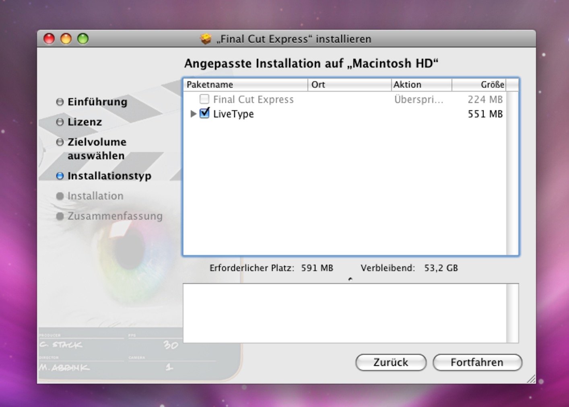Image resolution: width=569 pixels, height=407 pixels.
Task: Click the 224 MB size value
Action: tap(485, 99)
